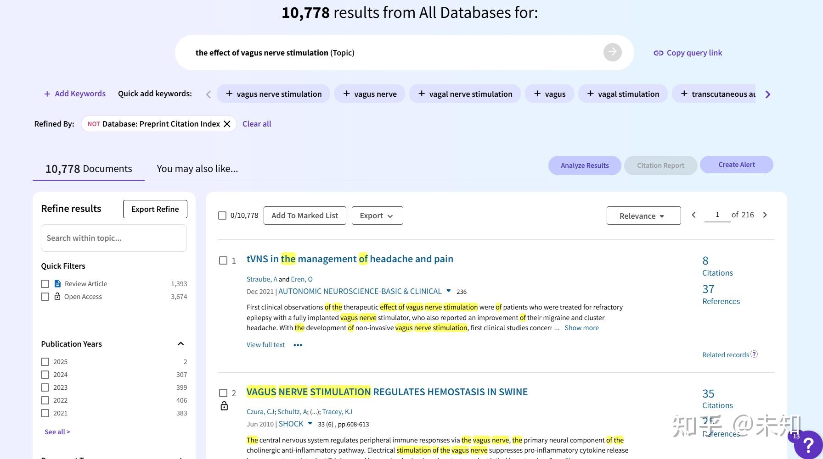This screenshot has height=459, width=823.
Task: Check the 2023 publication year filter
Action: tap(45, 387)
